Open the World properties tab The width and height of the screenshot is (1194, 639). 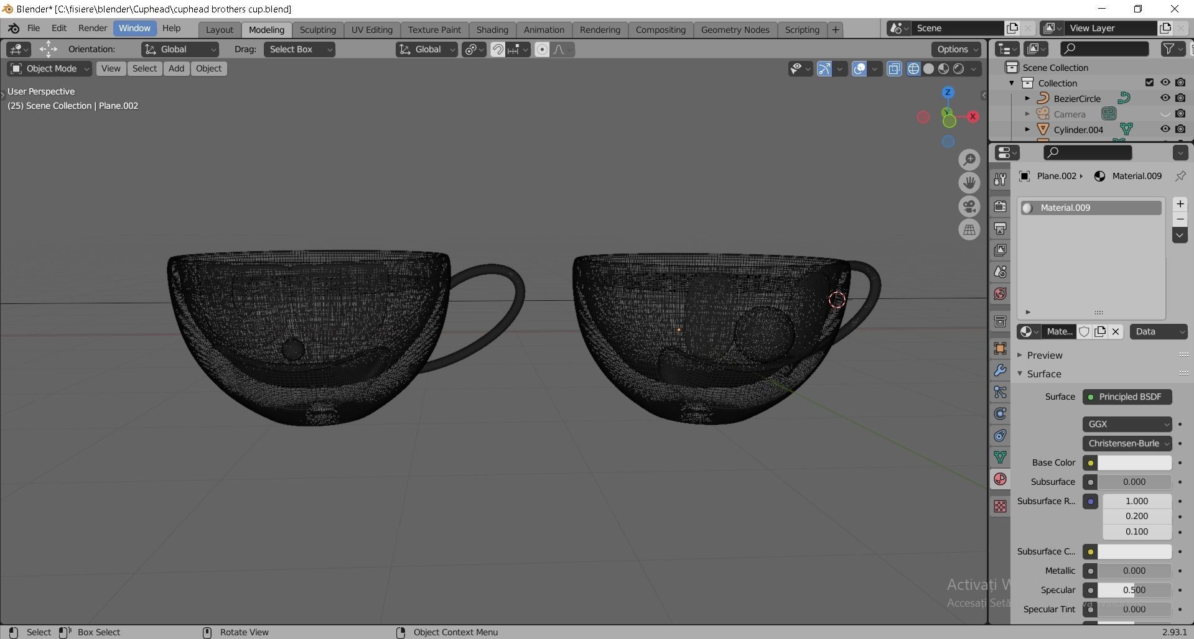pos(1000,293)
